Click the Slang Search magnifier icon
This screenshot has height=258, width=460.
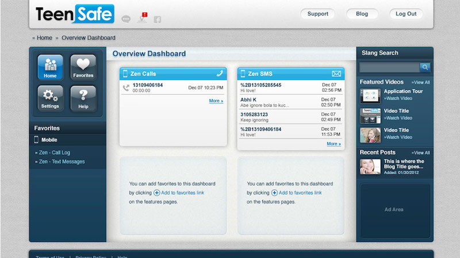click(x=425, y=68)
